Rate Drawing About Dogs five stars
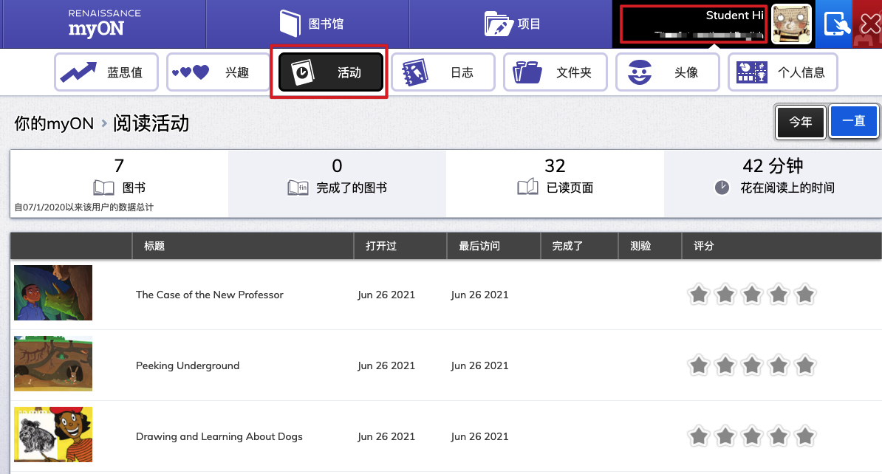Viewport: 882px width, 474px height. point(805,436)
